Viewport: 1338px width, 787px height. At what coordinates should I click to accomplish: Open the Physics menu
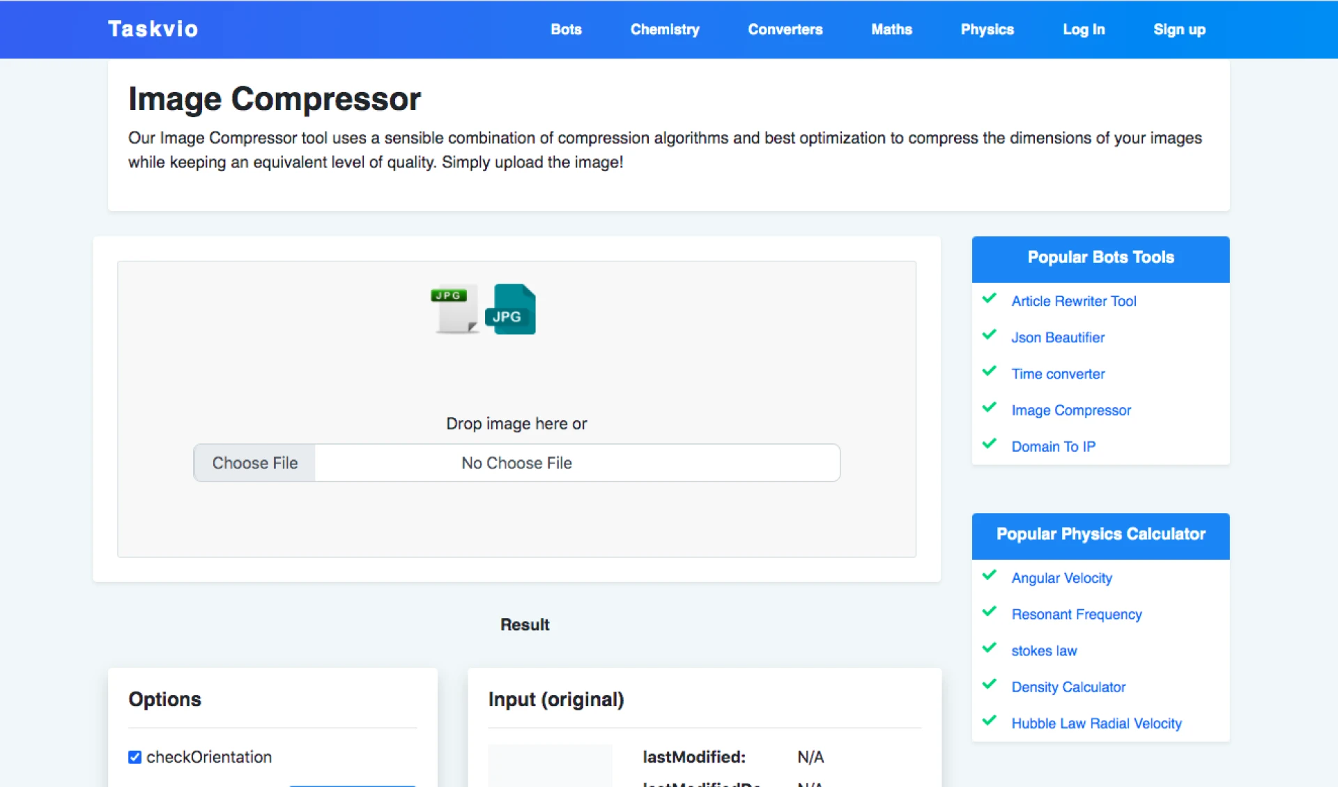(x=987, y=29)
